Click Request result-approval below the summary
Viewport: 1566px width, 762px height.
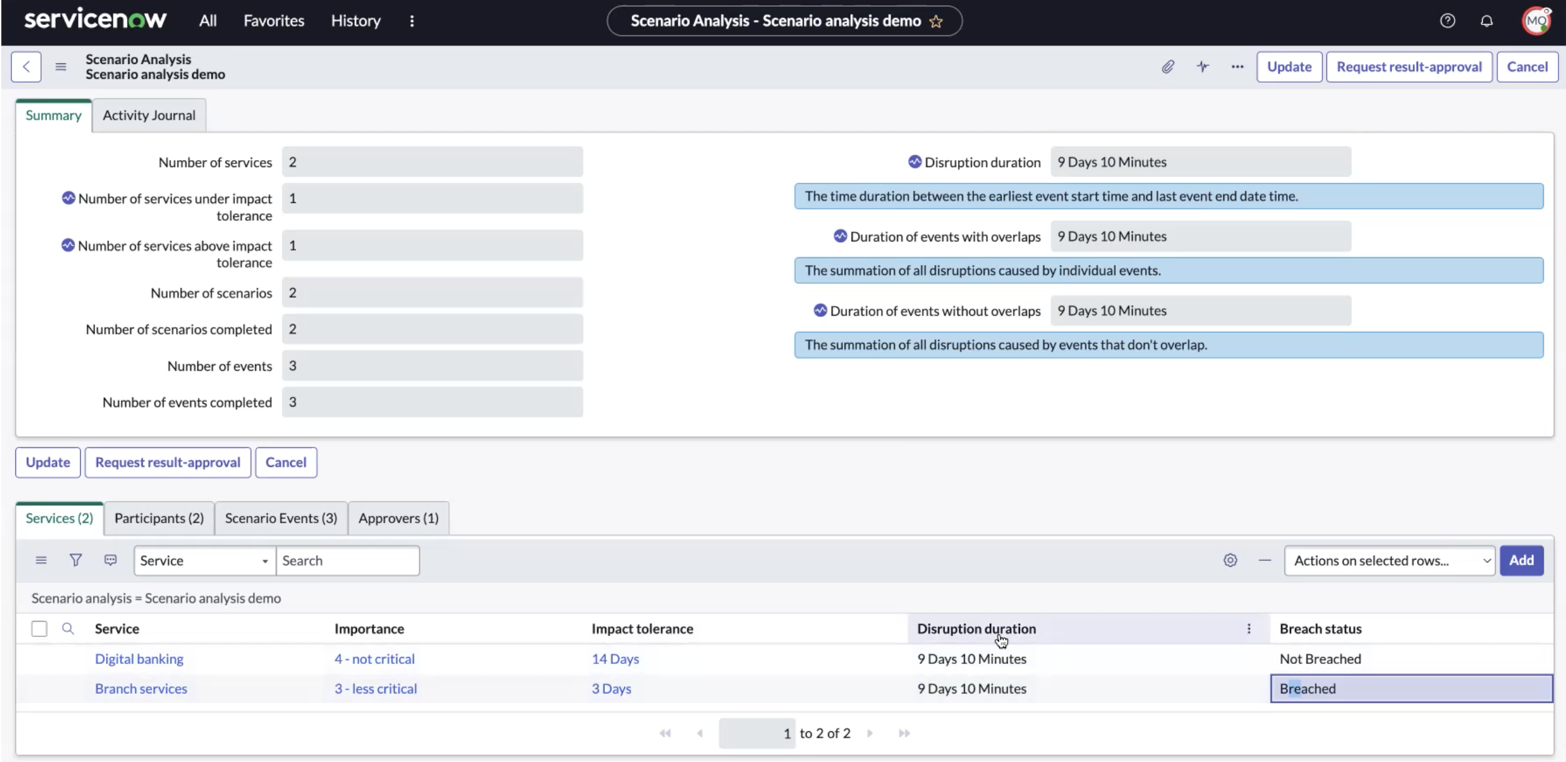[x=168, y=462]
